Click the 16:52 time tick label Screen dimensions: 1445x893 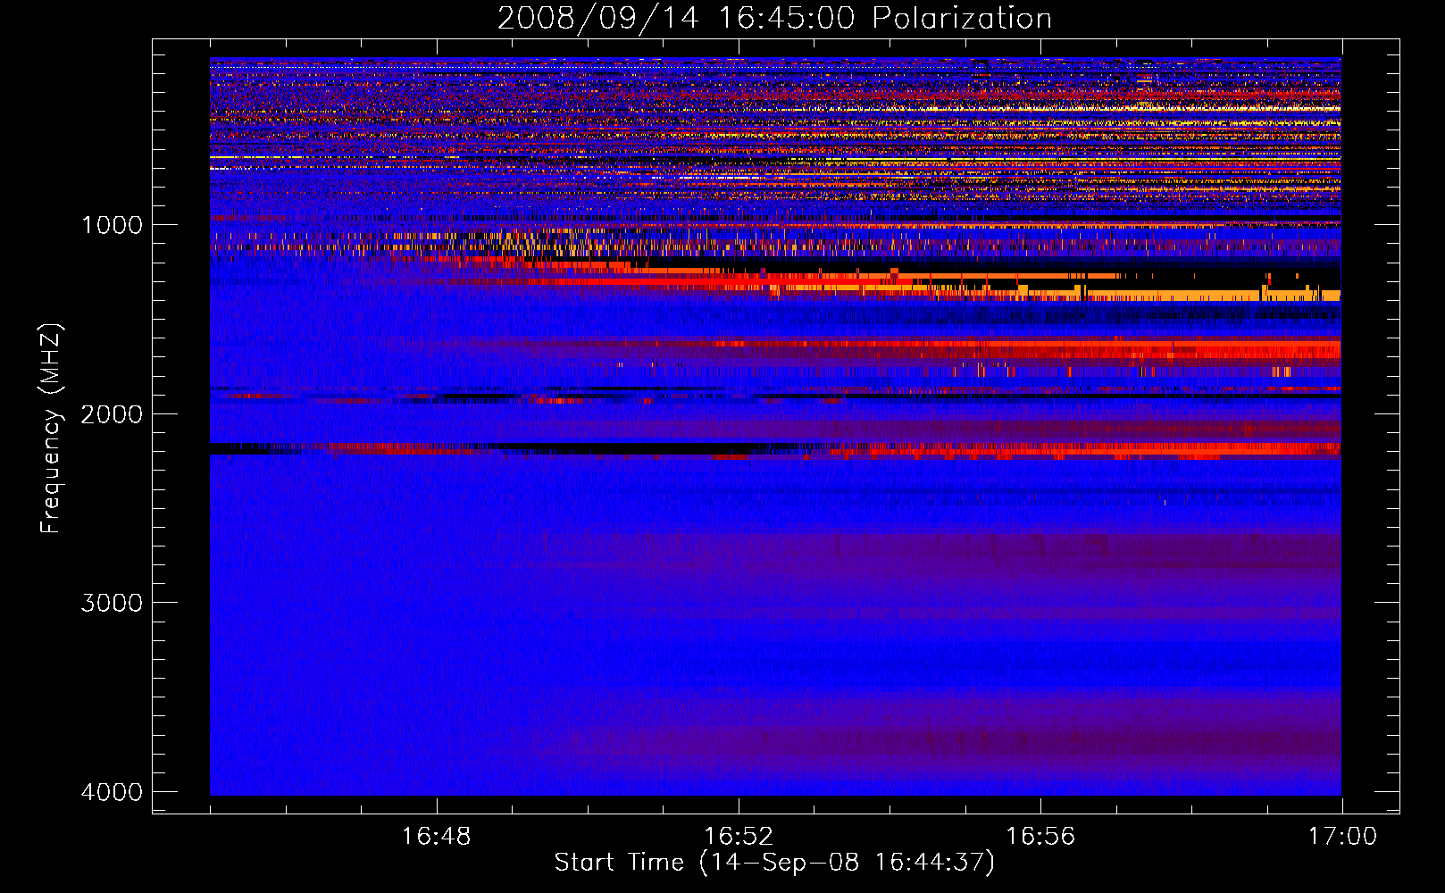738,837
